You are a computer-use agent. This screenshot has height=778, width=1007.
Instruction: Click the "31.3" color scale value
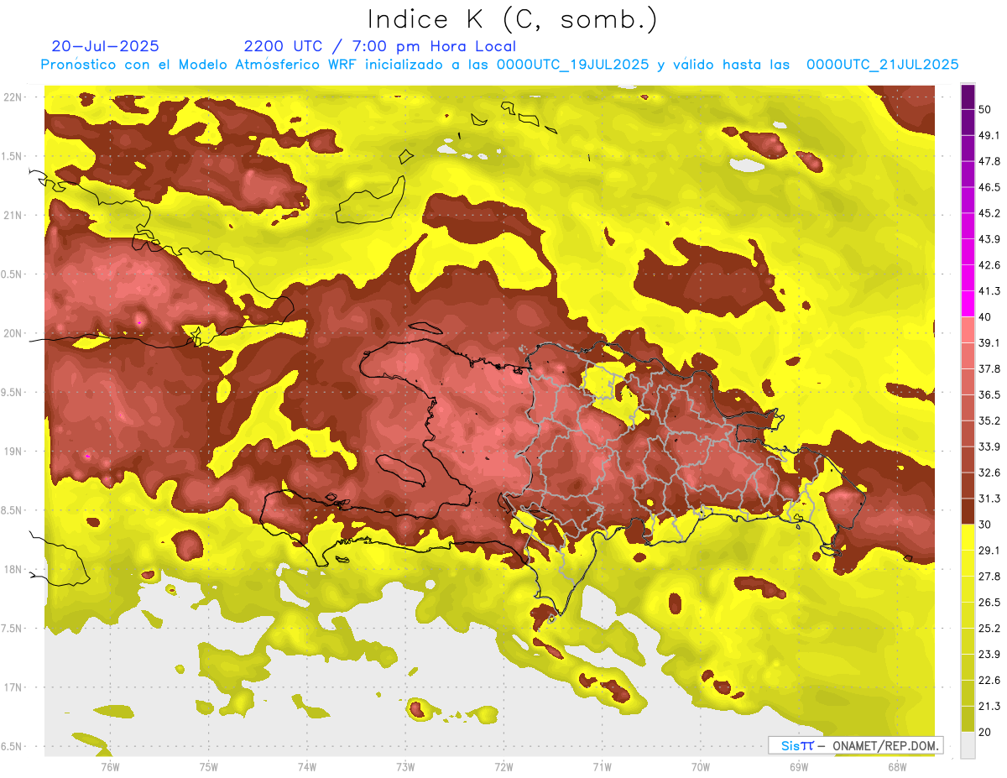pyautogui.click(x=990, y=499)
